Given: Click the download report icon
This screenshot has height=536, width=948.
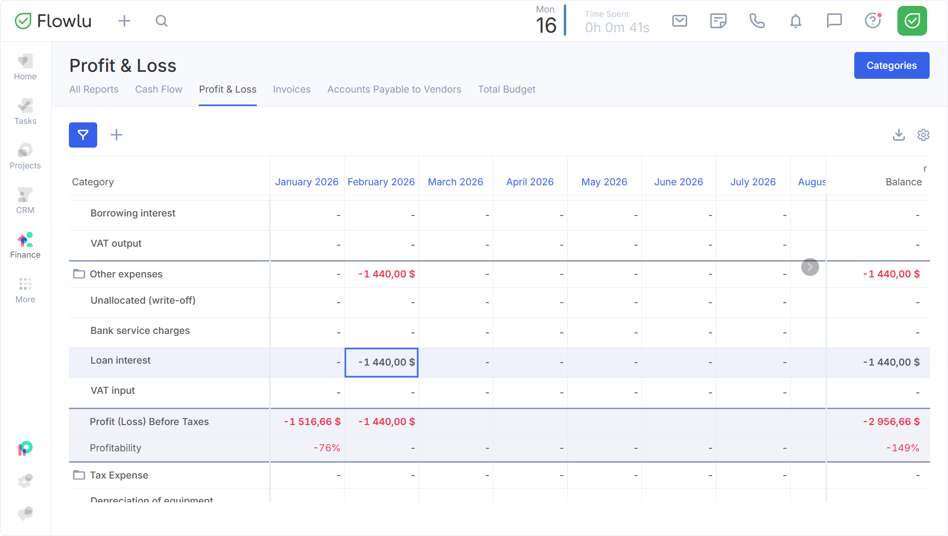Looking at the screenshot, I should pos(898,135).
